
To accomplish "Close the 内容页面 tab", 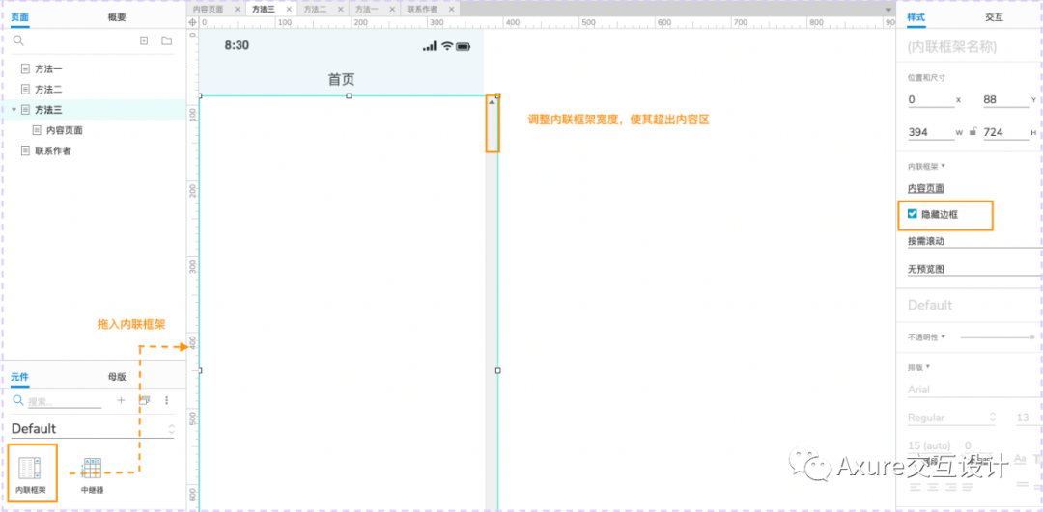I will tap(237, 10).
